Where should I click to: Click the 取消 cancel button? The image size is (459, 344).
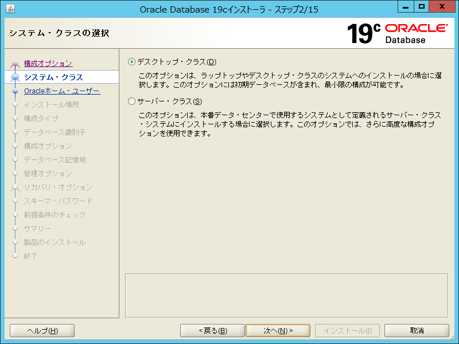[417, 331]
